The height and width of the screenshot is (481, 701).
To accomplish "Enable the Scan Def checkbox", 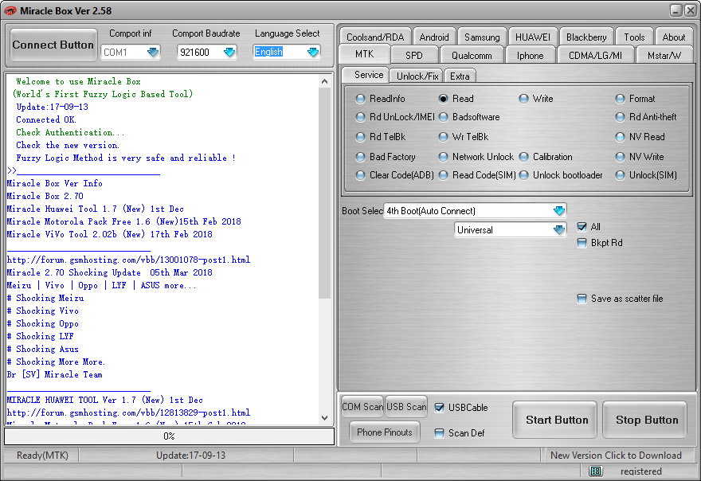I will (440, 432).
